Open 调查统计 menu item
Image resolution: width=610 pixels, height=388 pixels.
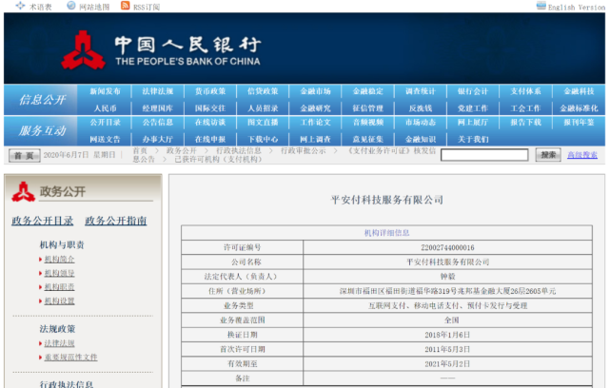pyautogui.click(x=421, y=91)
